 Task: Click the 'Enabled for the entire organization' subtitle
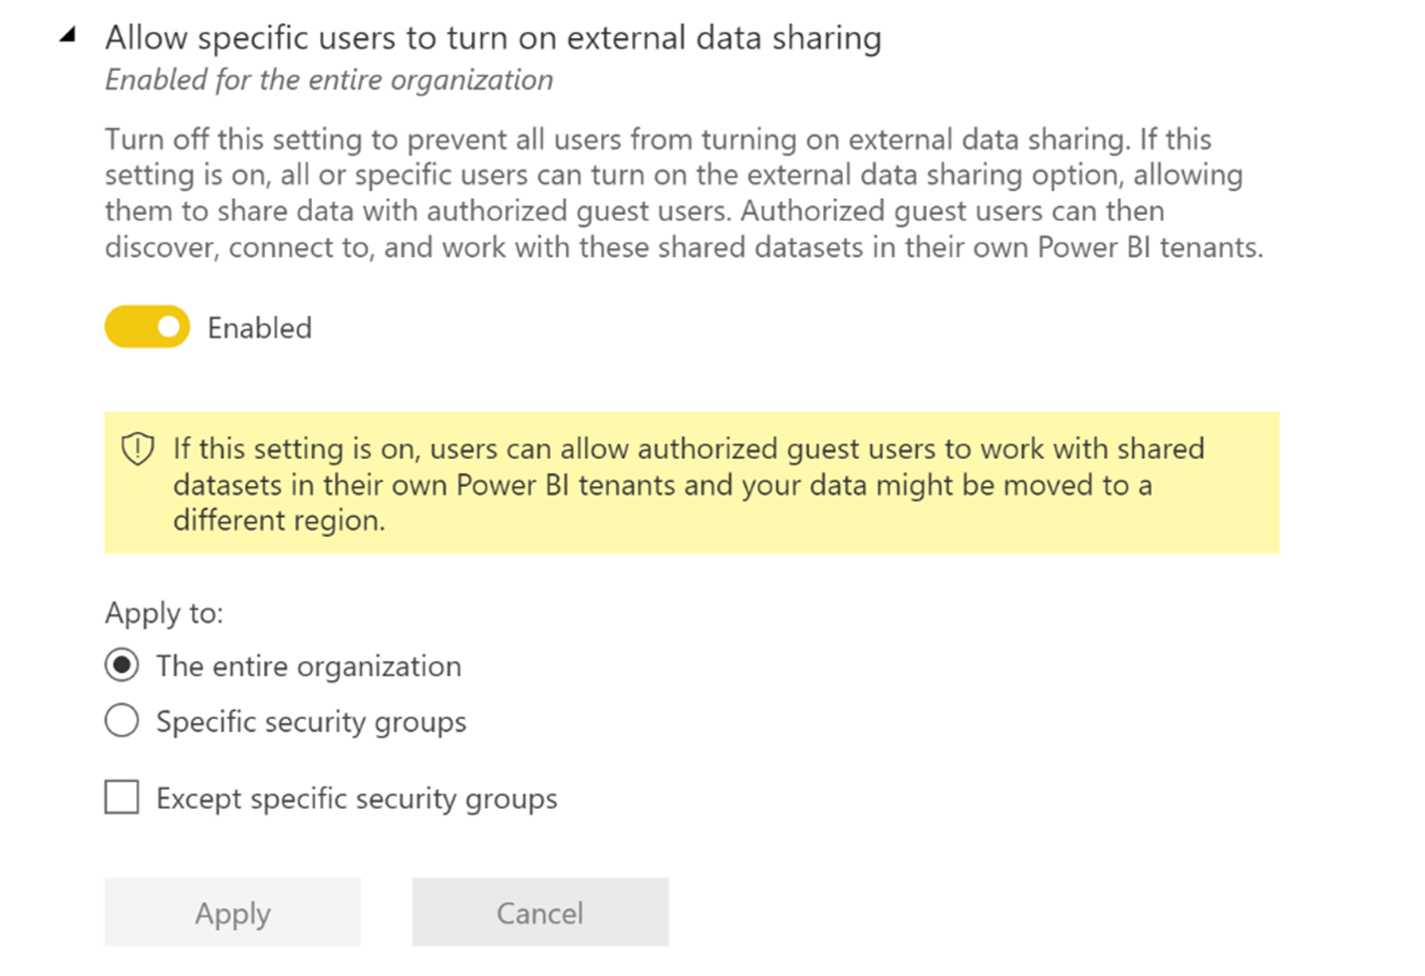329,80
